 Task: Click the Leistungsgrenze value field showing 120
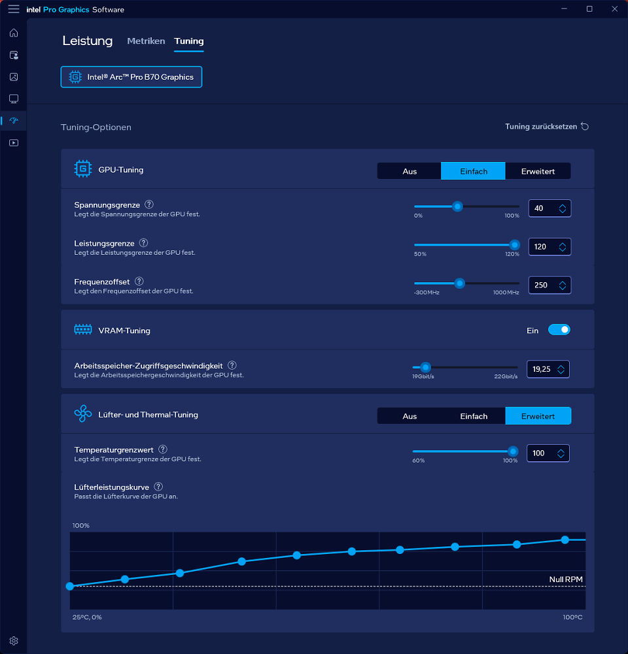549,247
